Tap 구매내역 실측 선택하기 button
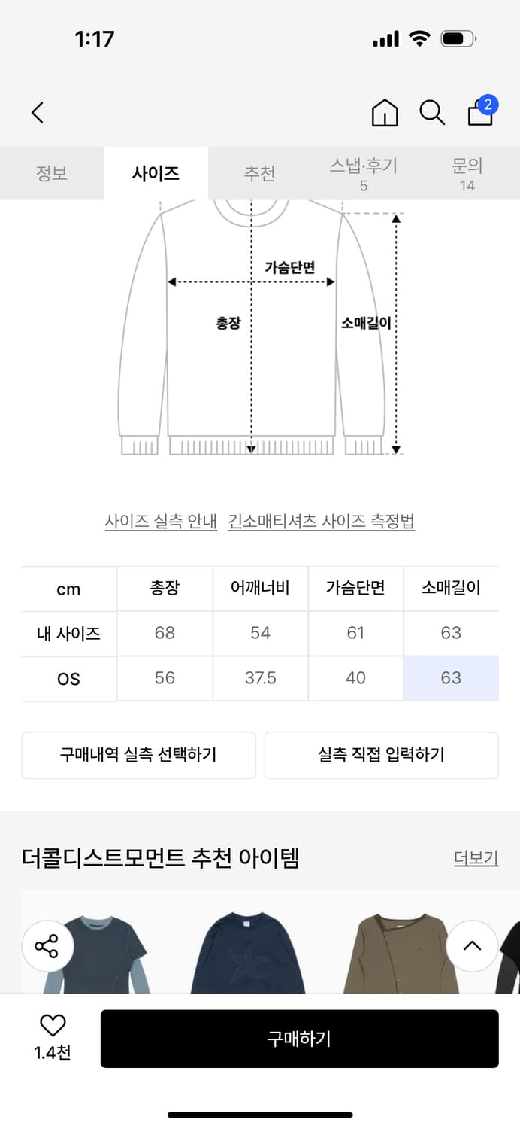 pyautogui.click(x=138, y=755)
